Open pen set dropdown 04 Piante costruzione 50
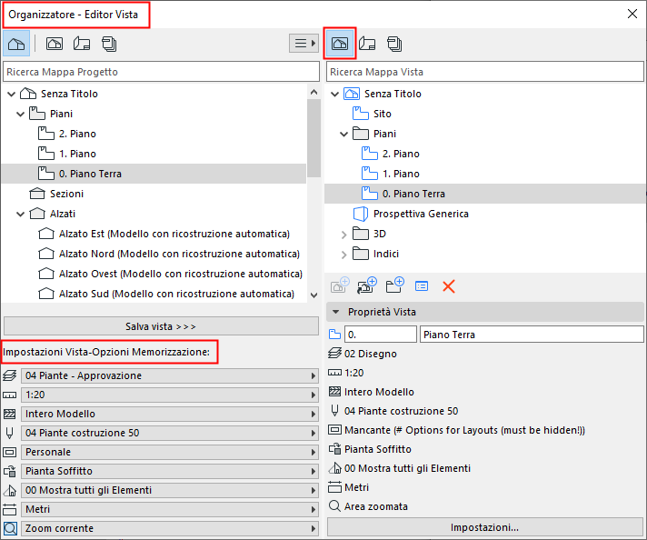647x540 pixels. coord(170,433)
